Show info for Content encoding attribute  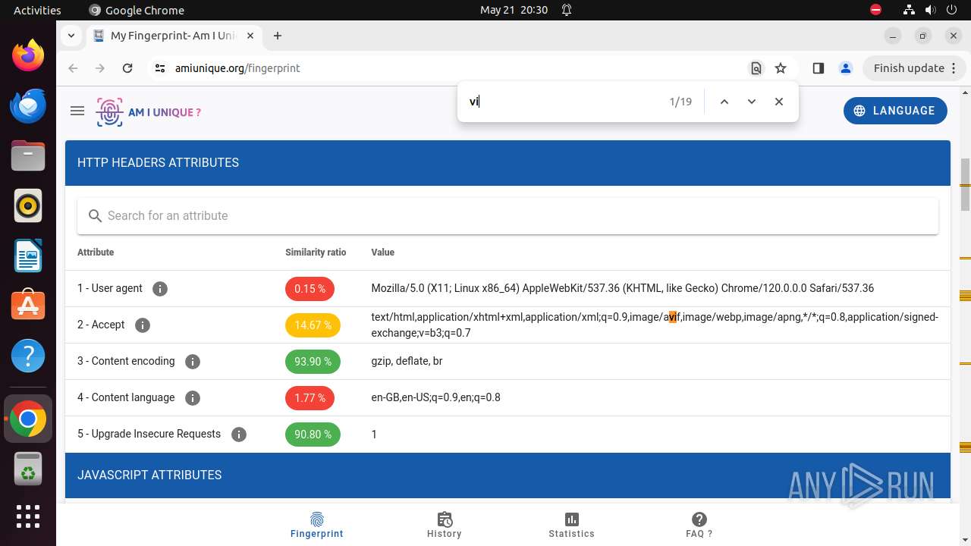(x=193, y=362)
